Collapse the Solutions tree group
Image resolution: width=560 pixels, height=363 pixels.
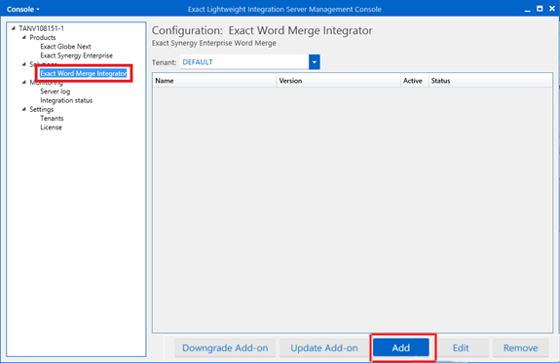(24, 64)
